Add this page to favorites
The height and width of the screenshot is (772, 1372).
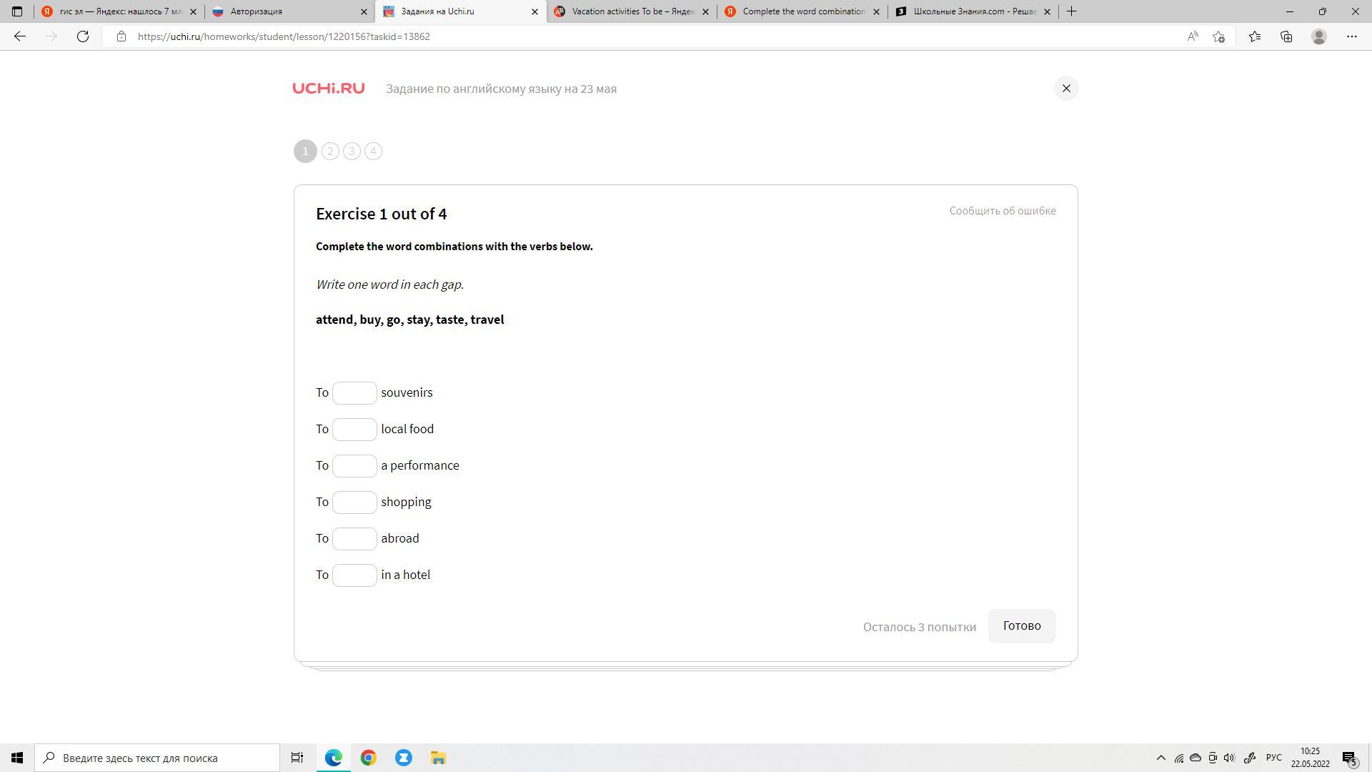1218,36
